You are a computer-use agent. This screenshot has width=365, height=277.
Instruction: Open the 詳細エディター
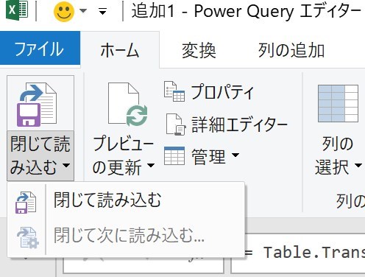(x=239, y=125)
